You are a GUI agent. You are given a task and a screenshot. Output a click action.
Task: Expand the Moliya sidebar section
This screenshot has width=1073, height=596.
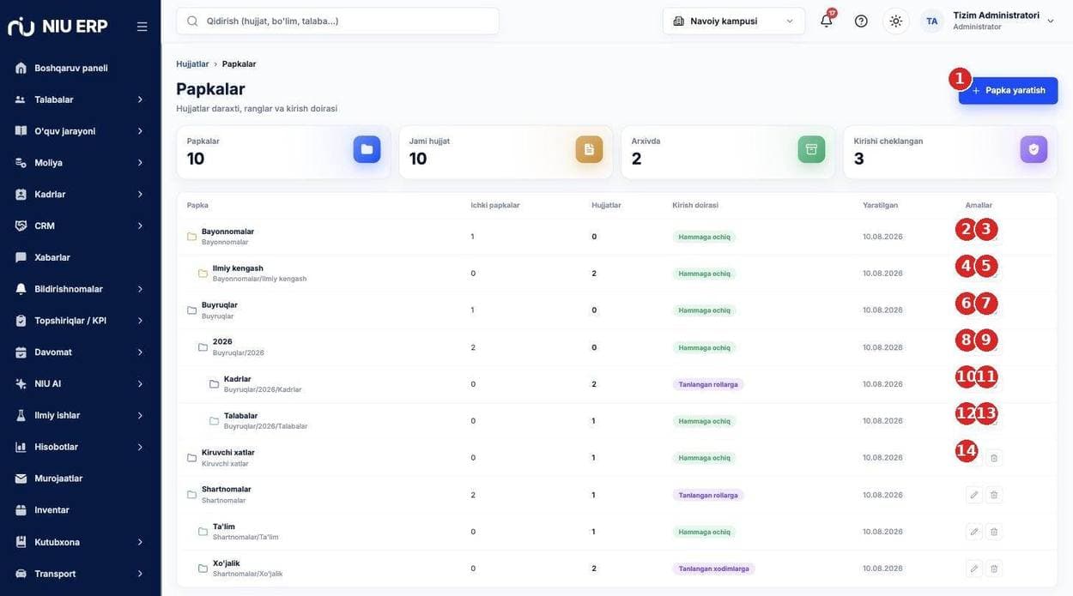coord(80,163)
